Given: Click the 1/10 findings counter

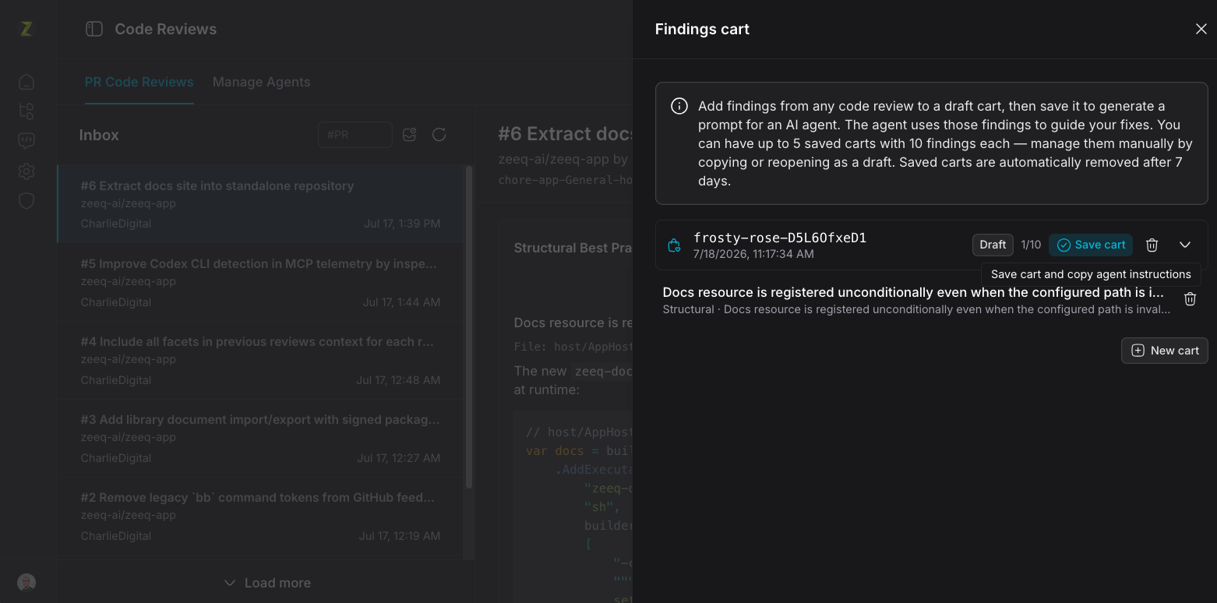Looking at the screenshot, I should click(1031, 245).
